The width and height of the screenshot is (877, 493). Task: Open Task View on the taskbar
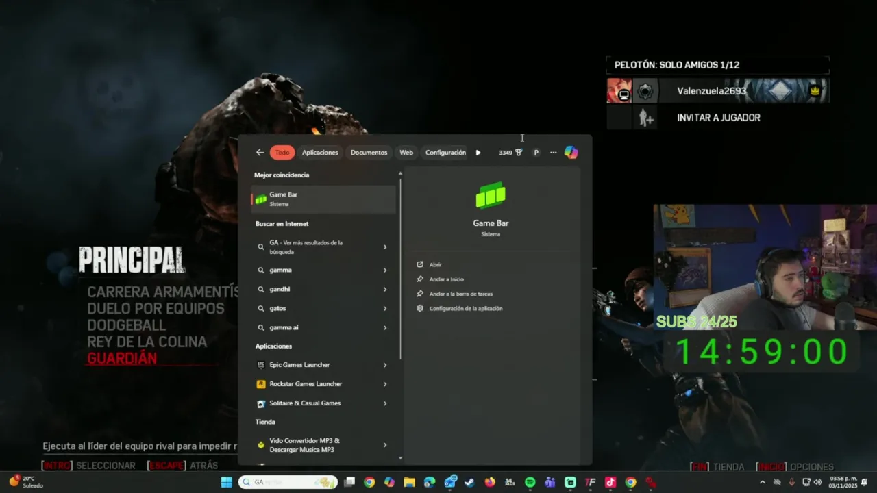pyautogui.click(x=349, y=482)
